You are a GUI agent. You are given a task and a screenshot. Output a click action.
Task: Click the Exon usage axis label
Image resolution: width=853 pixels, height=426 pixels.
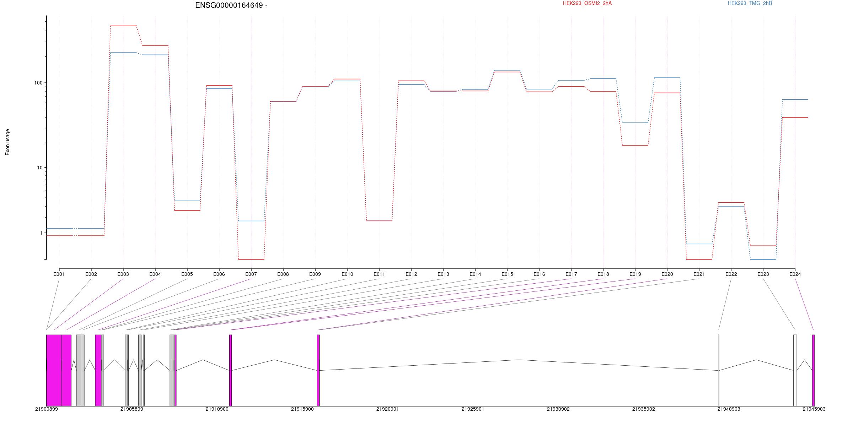(x=7, y=142)
